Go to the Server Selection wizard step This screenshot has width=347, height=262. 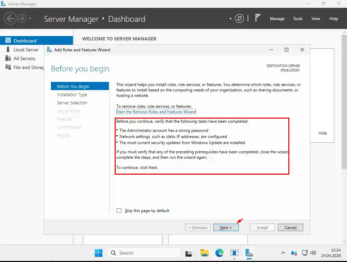[72, 103]
